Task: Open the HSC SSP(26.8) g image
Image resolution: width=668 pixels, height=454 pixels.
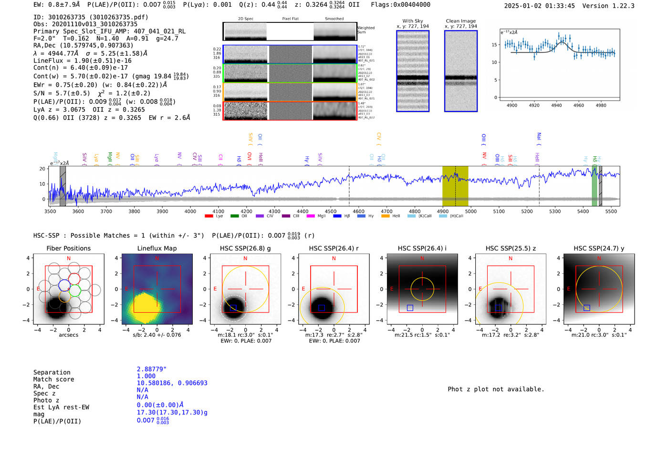Action: (245, 289)
